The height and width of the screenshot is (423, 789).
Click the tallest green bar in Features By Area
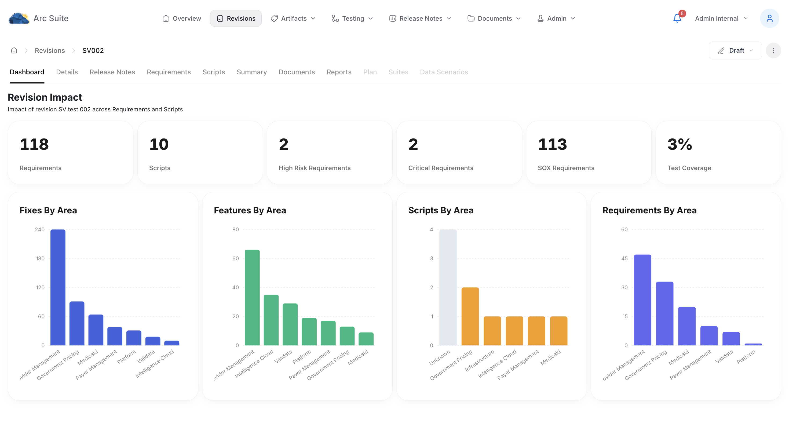pyautogui.click(x=252, y=297)
